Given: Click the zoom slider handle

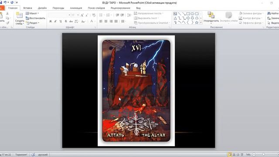Looking at the screenshot, I should point(263,154).
